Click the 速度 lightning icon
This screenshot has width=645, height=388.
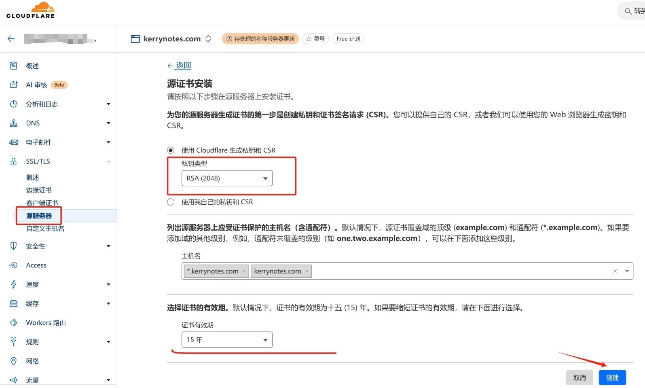point(13,284)
